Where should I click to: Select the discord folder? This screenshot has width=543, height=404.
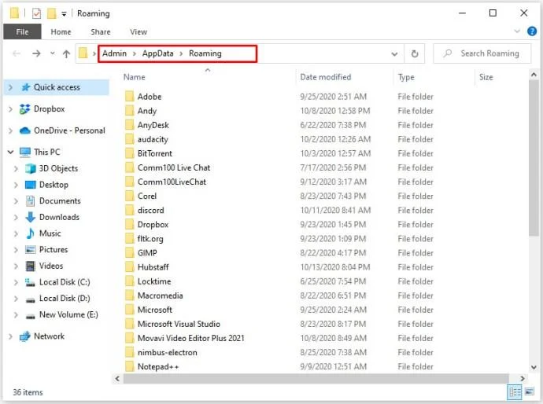[150, 211]
